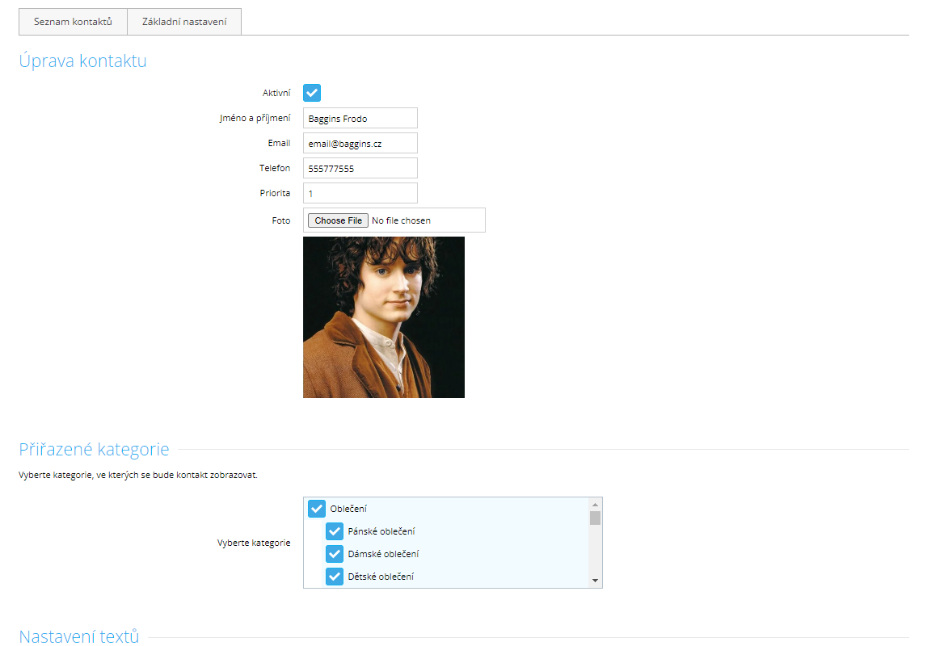927x646 pixels.
Task: Click the Choose File button
Action: tap(338, 220)
